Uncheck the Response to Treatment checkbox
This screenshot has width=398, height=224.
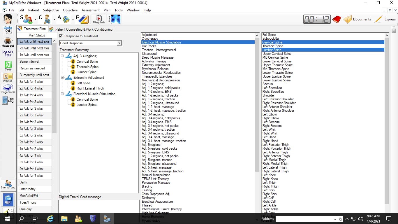point(61,36)
